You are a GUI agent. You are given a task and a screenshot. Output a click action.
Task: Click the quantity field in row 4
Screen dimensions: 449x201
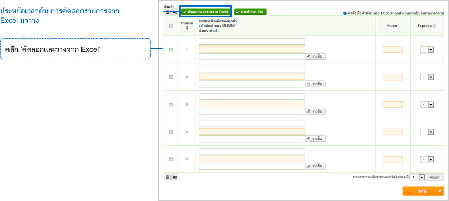click(x=393, y=132)
